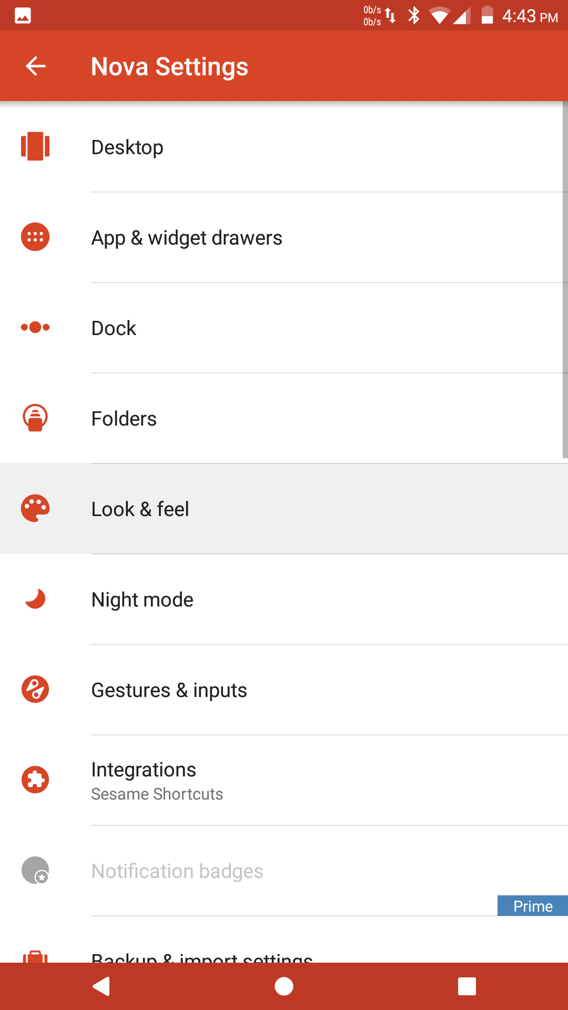Open App & widget drawers settings
The height and width of the screenshot is (1010, 568).
click(284, 237)
